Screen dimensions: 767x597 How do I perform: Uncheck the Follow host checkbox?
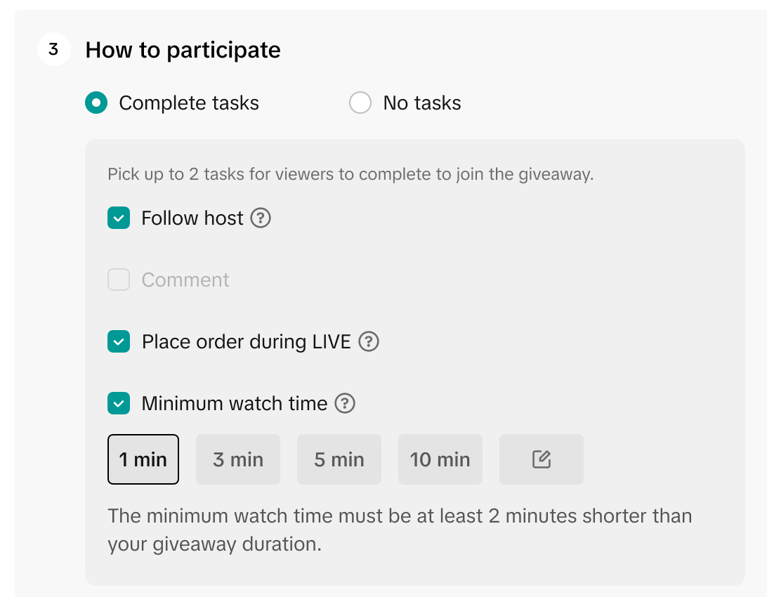[x=119, y=218]
